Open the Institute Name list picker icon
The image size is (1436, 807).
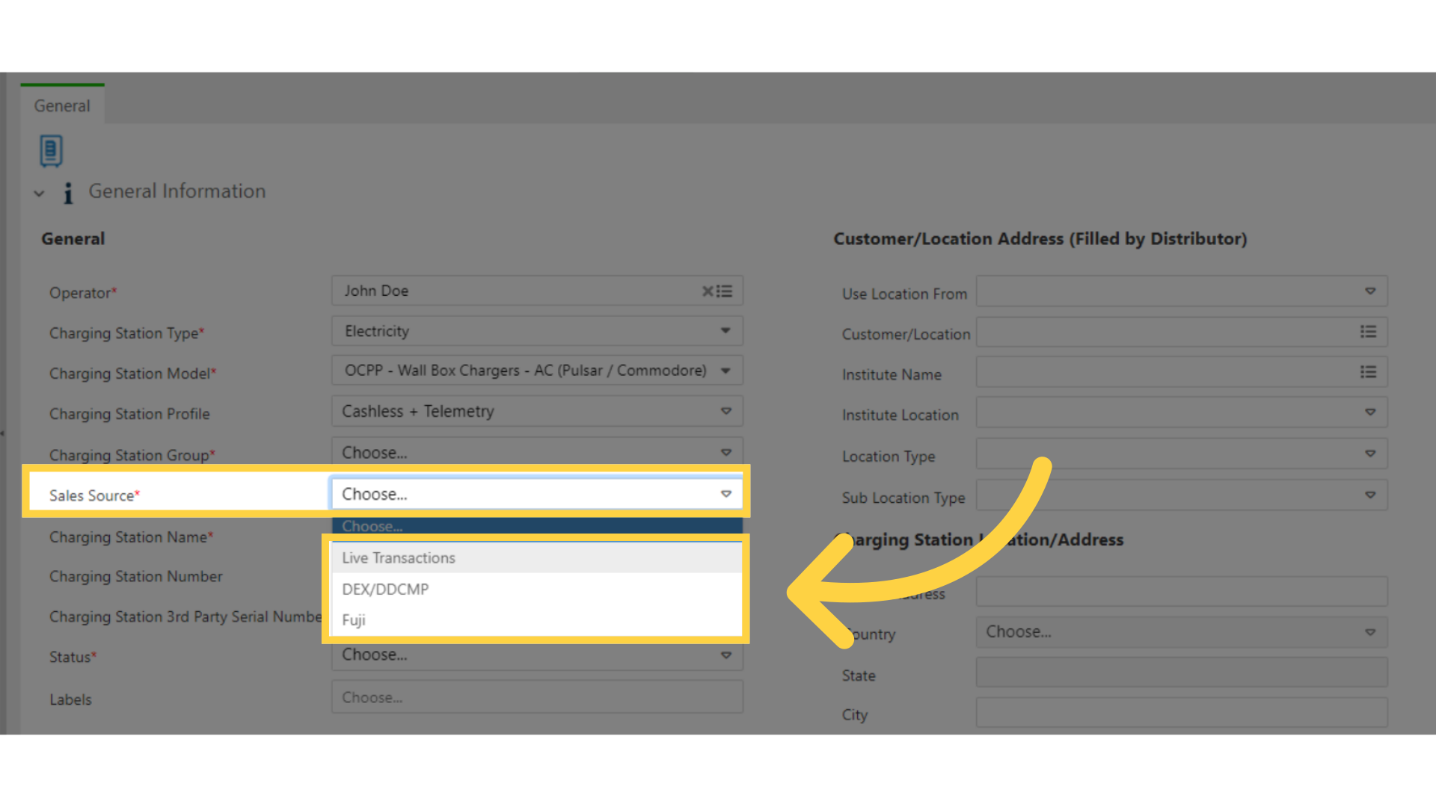pyautogui.click(x=1368, y=372)
